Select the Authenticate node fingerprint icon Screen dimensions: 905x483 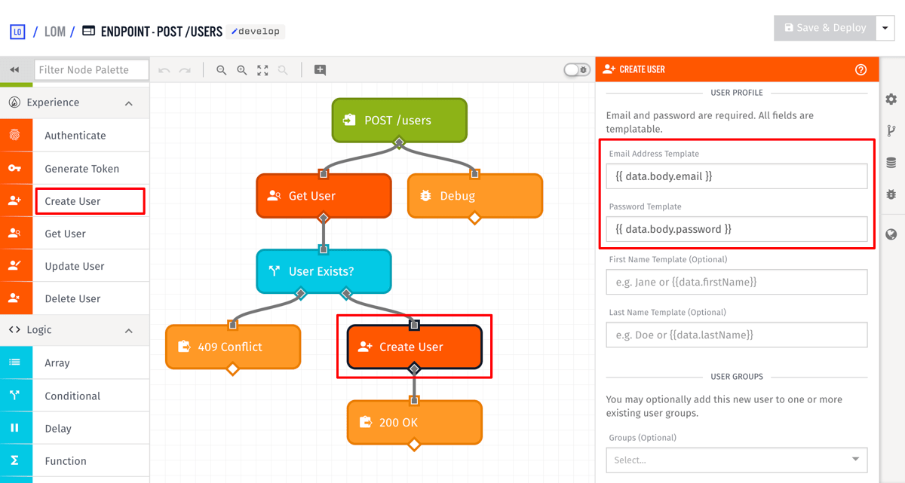15,136
